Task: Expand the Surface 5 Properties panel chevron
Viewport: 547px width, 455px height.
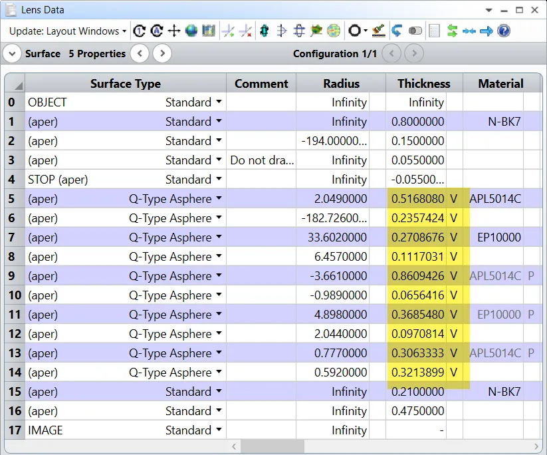Action: tap(13, 54)
